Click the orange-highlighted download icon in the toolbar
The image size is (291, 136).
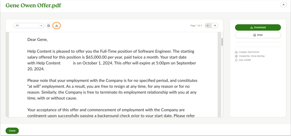point(57,25)
